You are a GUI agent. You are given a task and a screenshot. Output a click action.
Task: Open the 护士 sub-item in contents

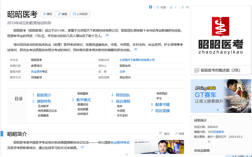click(159, 98)
